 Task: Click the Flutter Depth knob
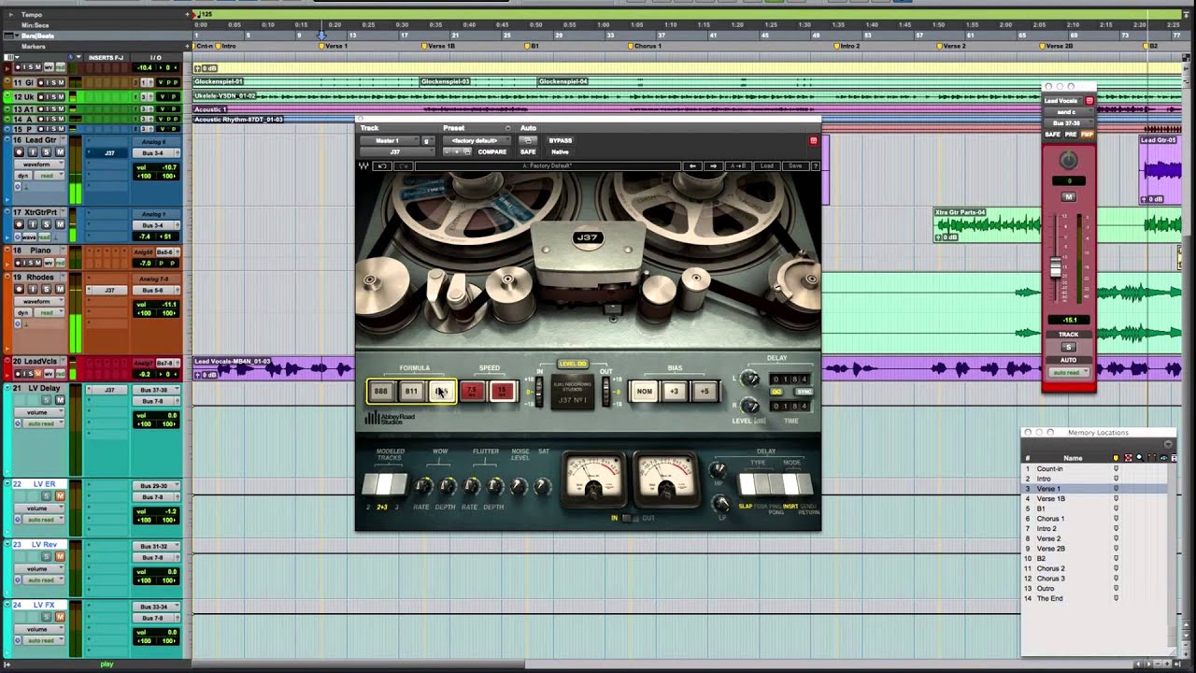pos(495,486)
